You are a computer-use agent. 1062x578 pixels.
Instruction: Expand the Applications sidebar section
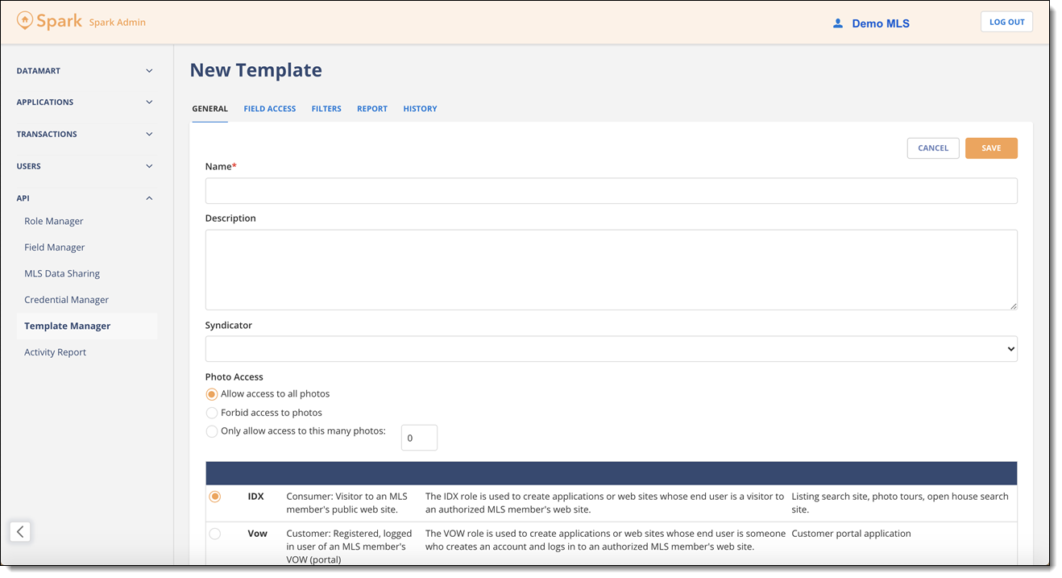click(85, 102)
